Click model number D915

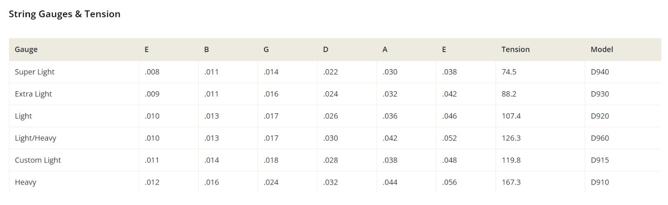600,160
